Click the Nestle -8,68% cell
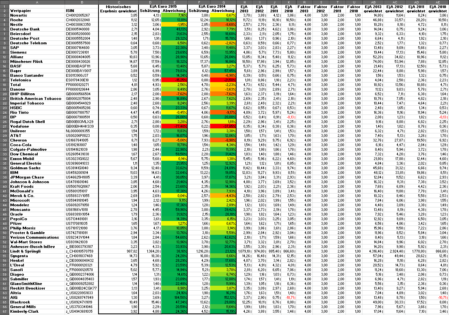This screenshot has height=315, width=449. [223, 24]
